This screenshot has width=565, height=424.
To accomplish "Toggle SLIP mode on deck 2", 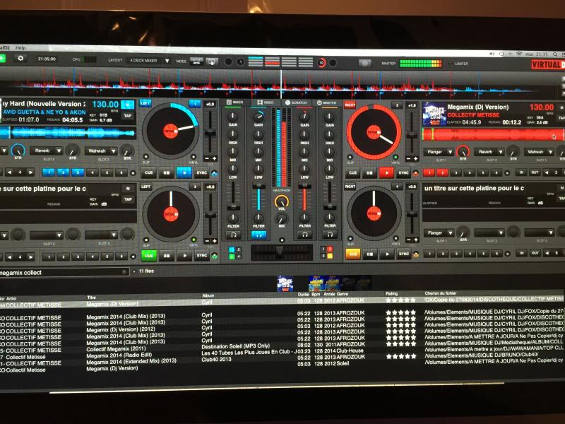I will (350, 157).
